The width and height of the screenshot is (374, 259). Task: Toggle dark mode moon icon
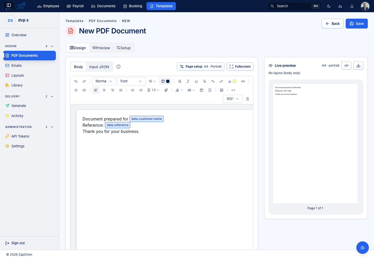pos(329,6)
